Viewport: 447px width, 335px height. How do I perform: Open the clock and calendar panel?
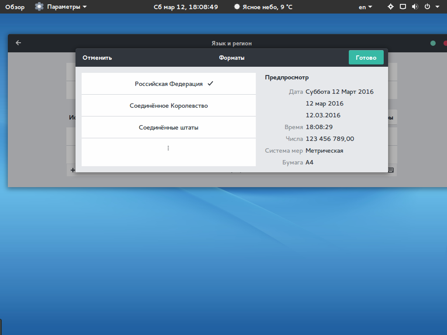(186, 7)
